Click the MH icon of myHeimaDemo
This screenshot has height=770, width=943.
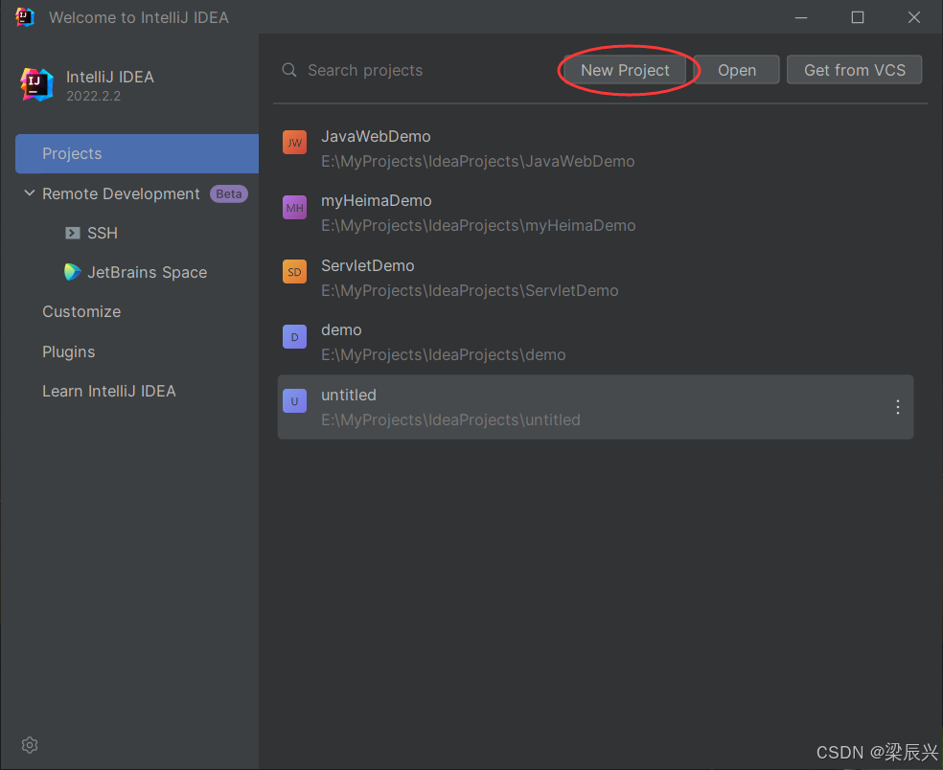295,208
